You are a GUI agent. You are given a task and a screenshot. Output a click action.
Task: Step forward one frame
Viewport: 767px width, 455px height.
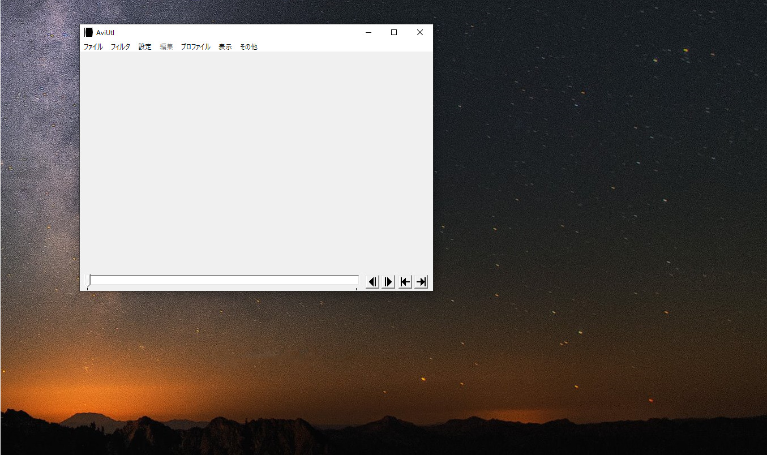(x=388, y=282)
